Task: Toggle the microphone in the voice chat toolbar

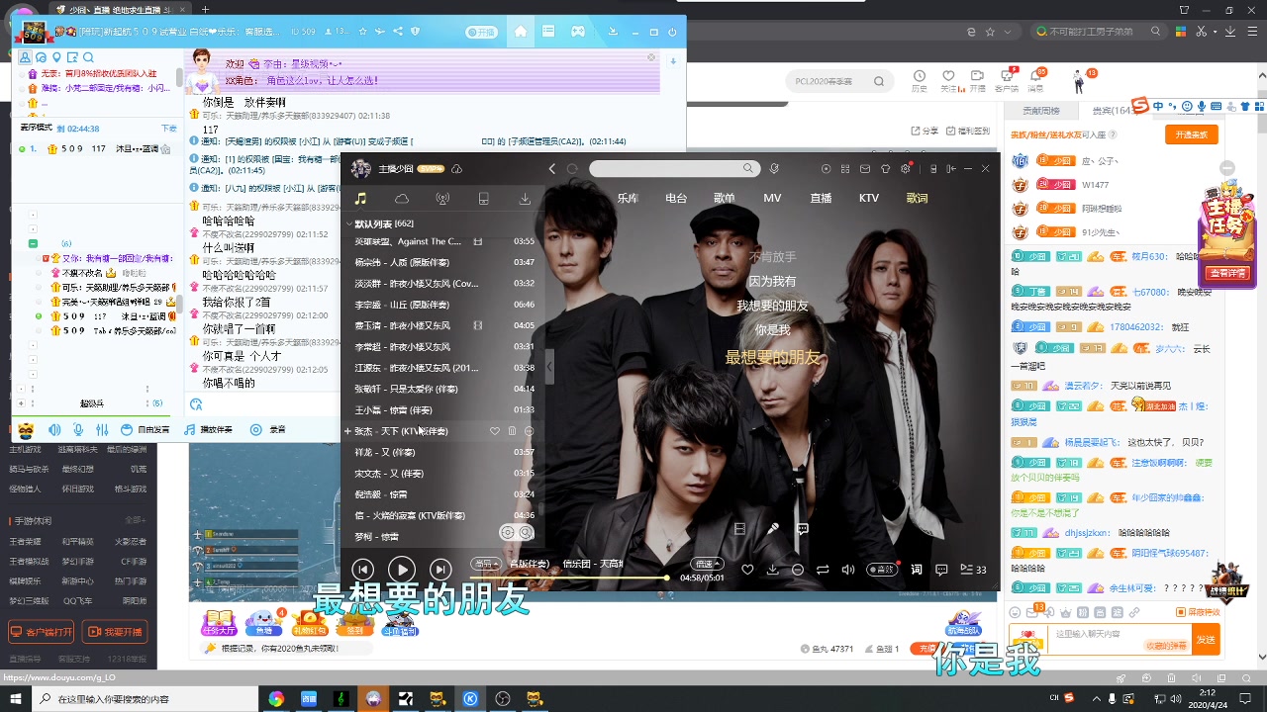Action: [x=77, y=430]
